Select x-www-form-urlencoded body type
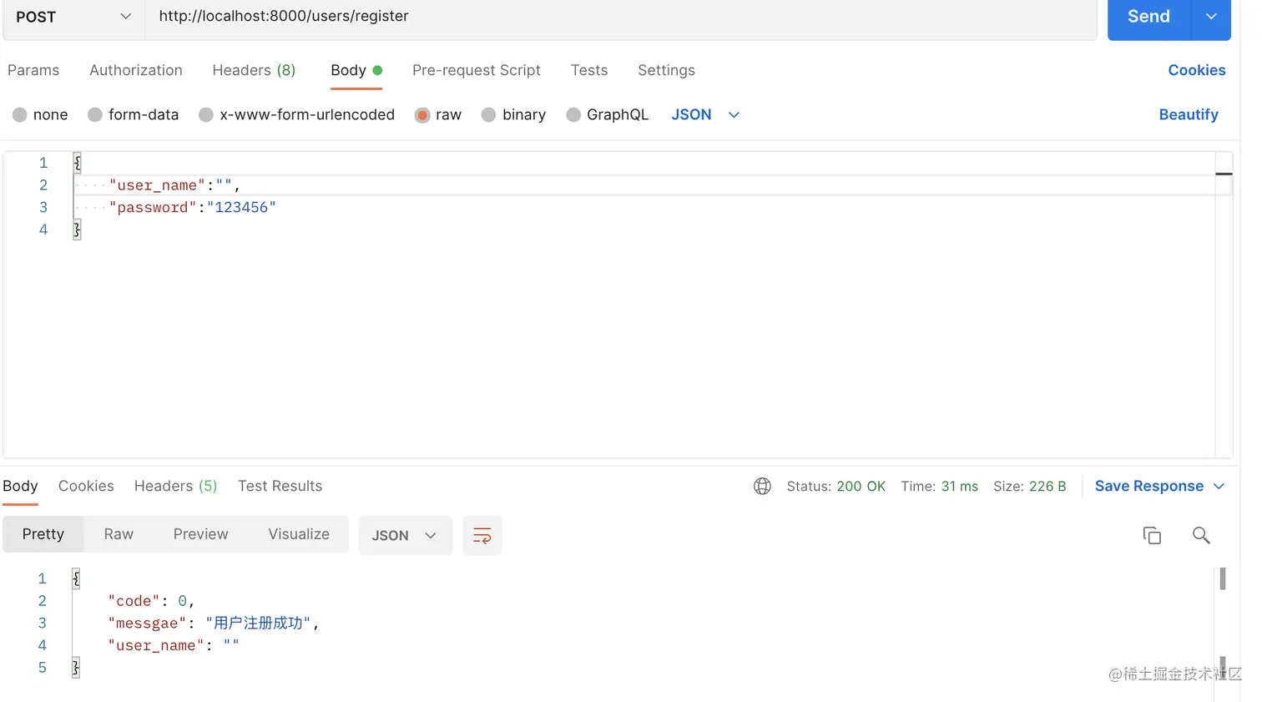Viewport: 1262px width, 702px height. [206, 115]
